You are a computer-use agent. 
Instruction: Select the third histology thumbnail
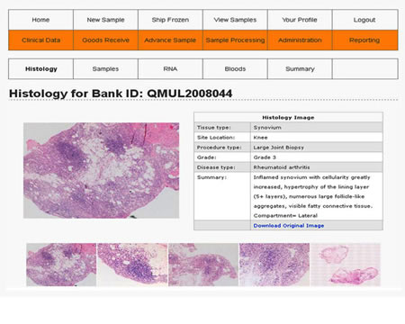(203, 265)
